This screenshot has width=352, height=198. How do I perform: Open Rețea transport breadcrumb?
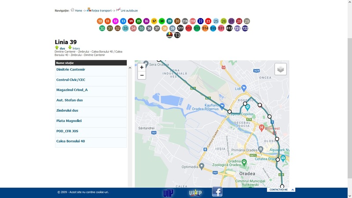click(x=101, y=11)
